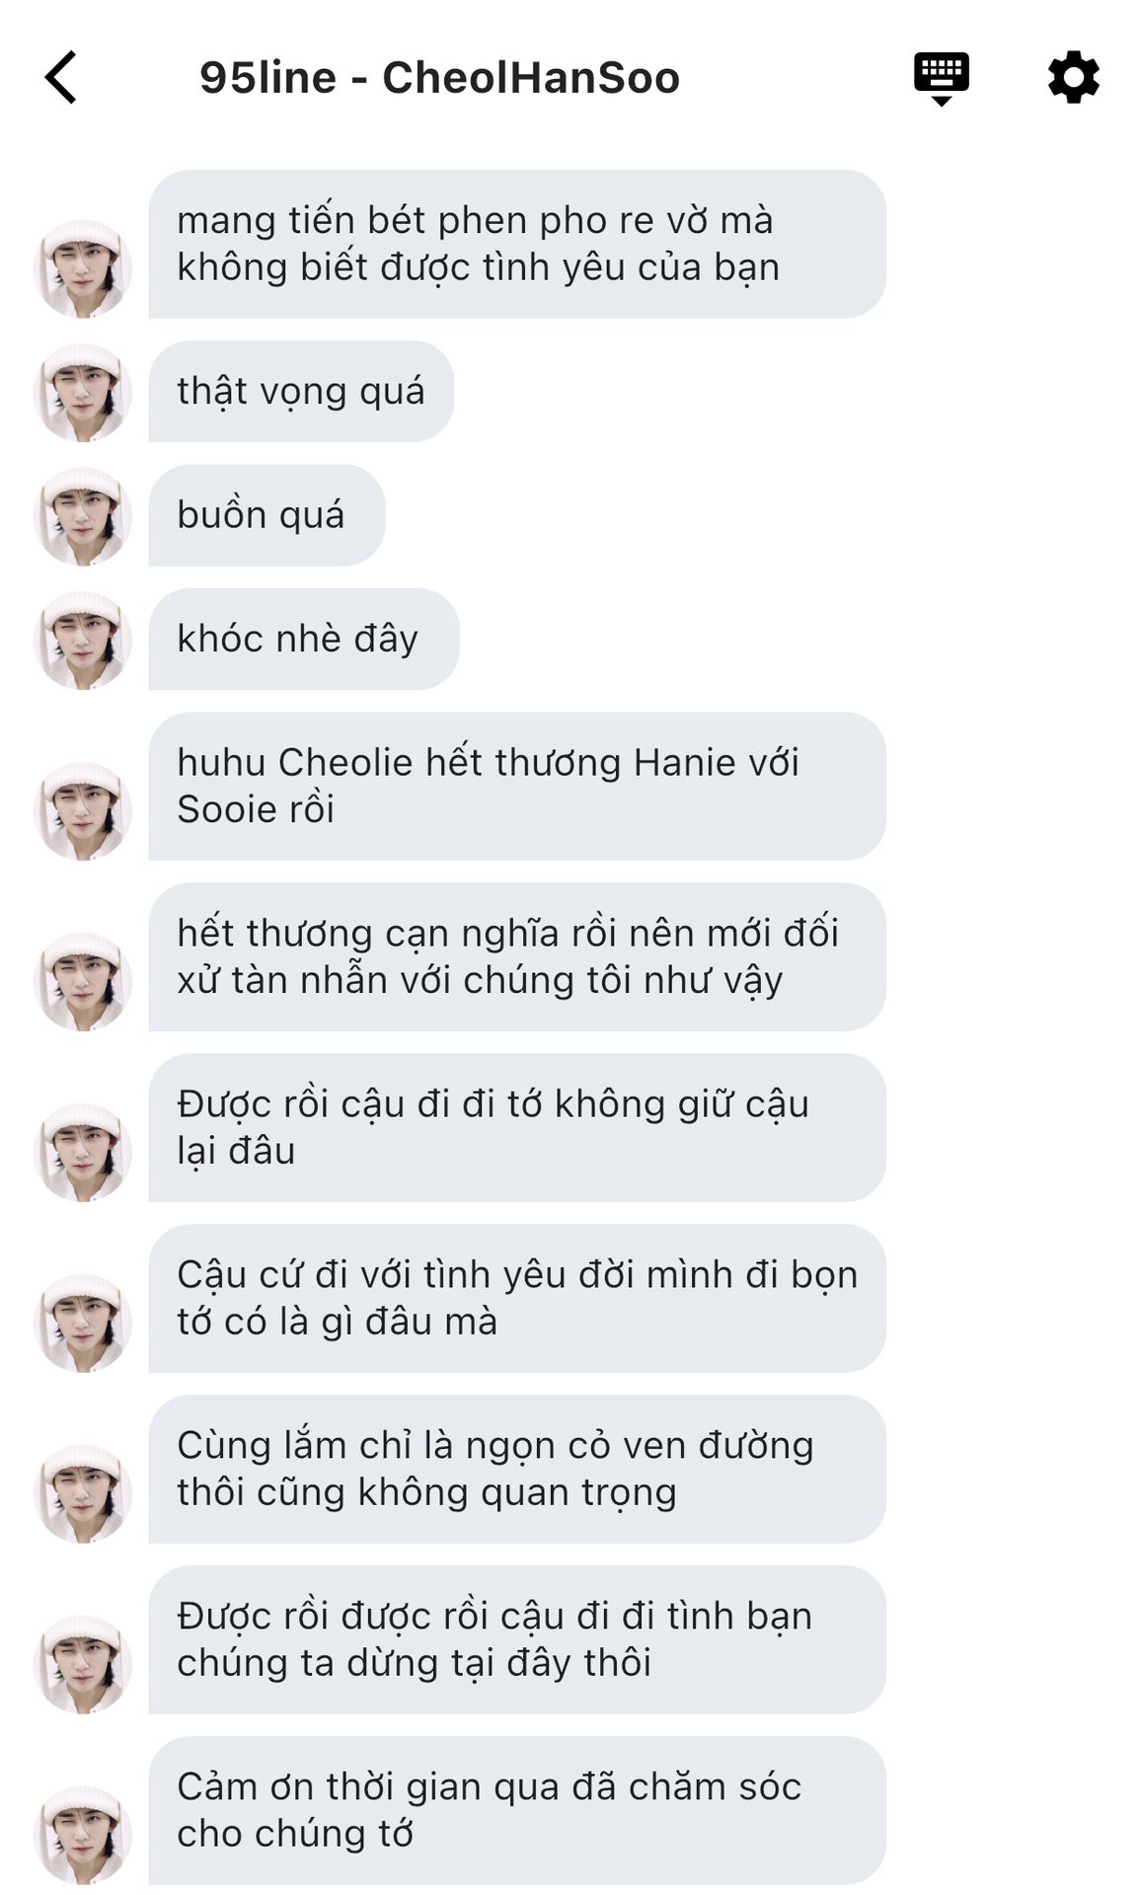Select the 'hết thương cạn nghĩa' message
This screenshot has width=1140, height=1895.
click(517, 956)
